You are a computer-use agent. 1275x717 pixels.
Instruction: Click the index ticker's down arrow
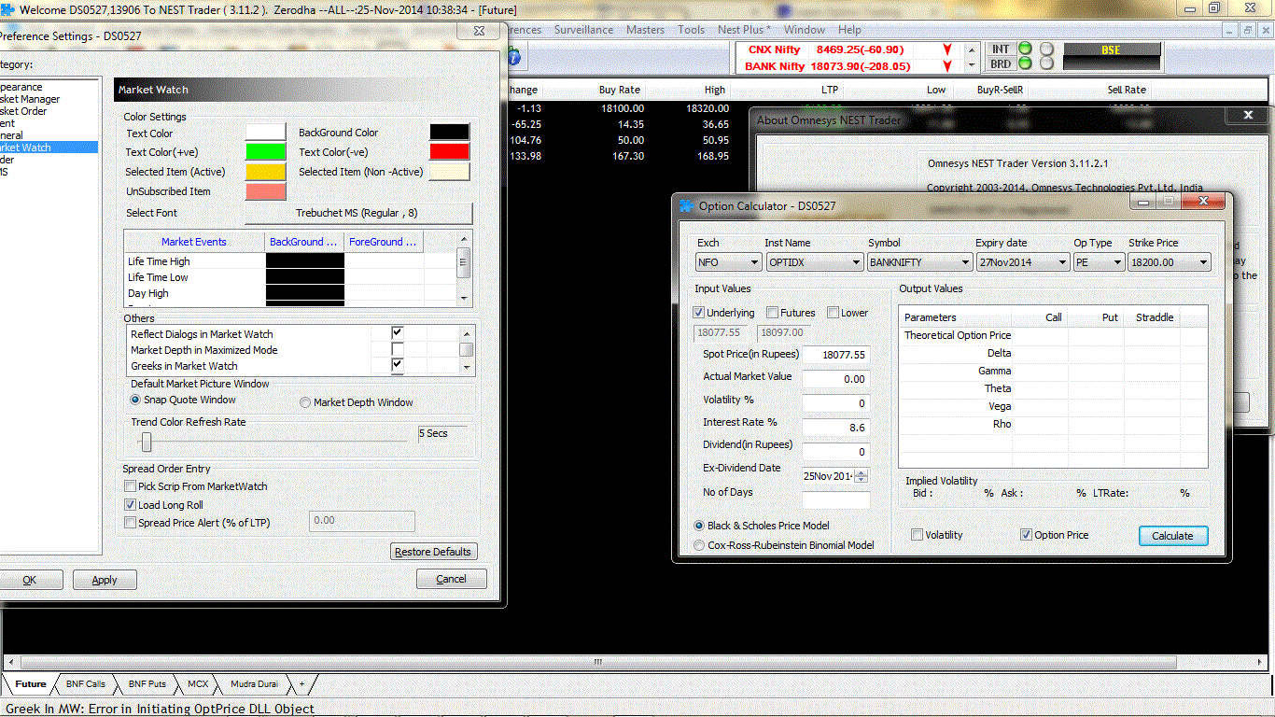[972, 64]
